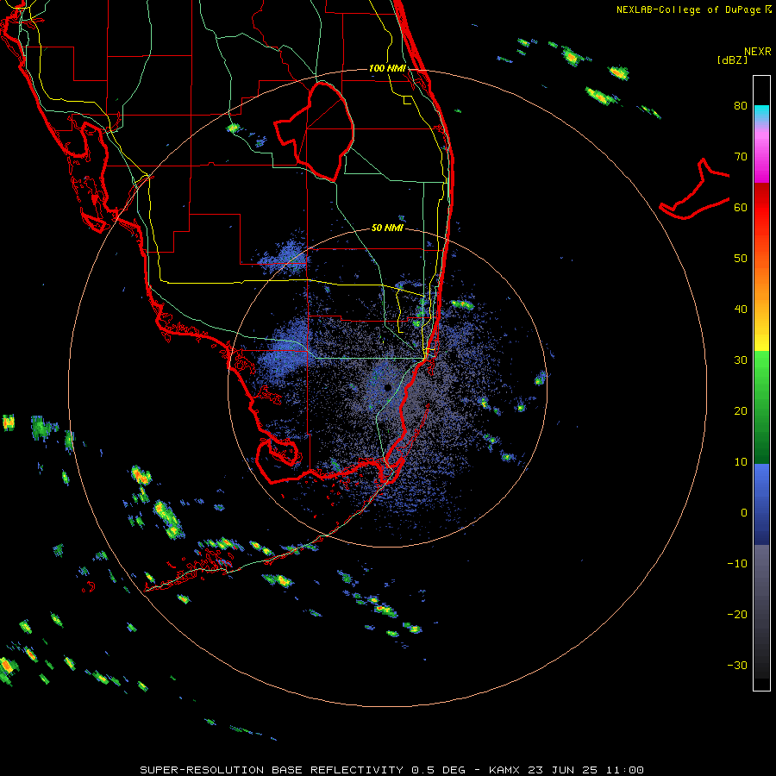
Task: Click the NEXR product label
Action: tap(758, 52)
